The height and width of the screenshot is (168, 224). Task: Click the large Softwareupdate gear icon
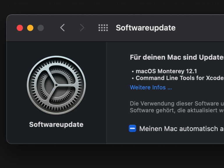56,85
